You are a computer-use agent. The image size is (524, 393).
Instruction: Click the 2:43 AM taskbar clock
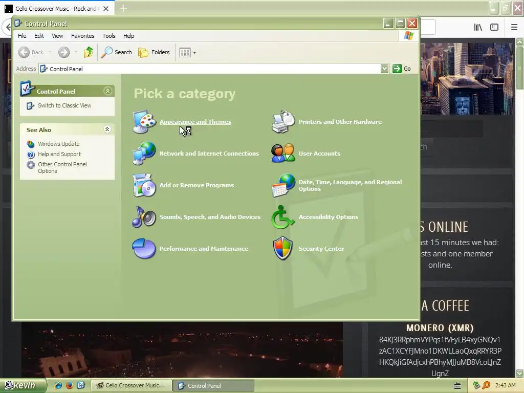[x=505, y=386]
